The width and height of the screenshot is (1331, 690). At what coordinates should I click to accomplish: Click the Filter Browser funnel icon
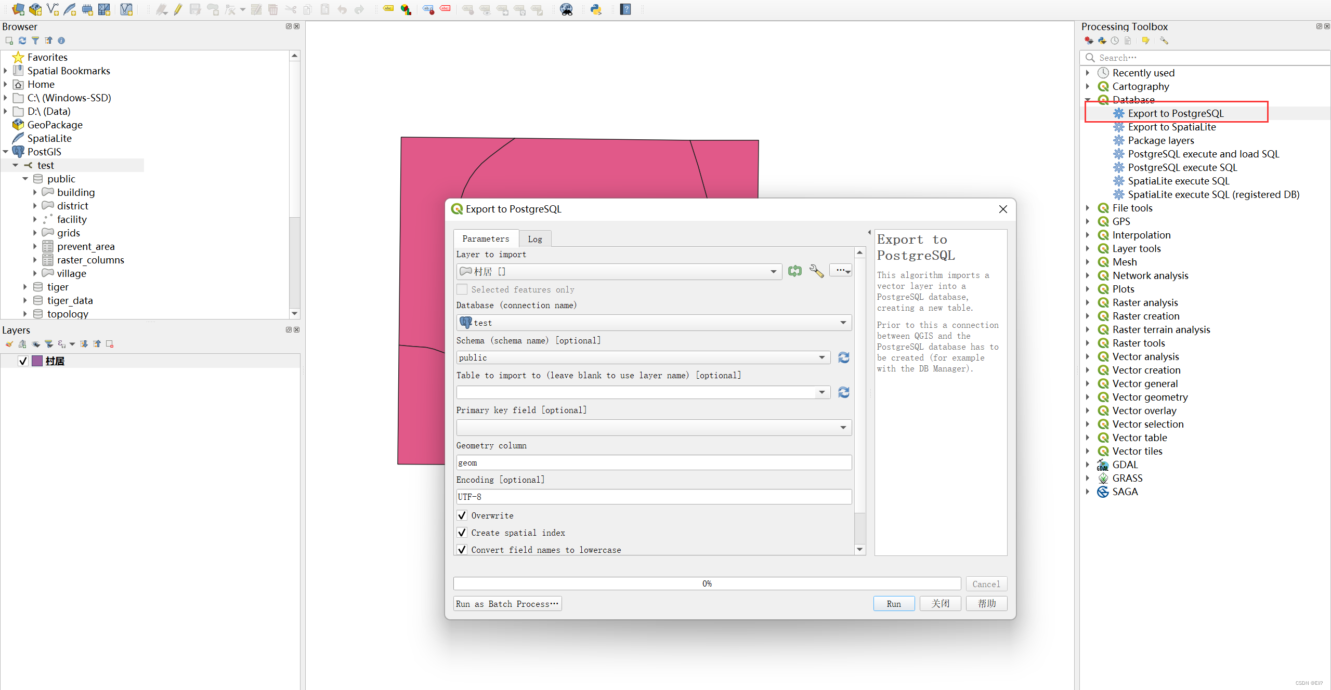point(35,41)
